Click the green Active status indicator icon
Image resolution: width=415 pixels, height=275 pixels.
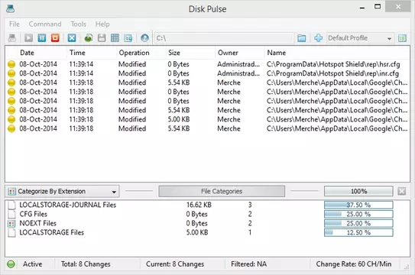tap(11, 264)
